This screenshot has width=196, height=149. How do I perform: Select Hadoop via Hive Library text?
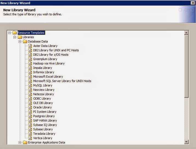[x=49, y=63]
